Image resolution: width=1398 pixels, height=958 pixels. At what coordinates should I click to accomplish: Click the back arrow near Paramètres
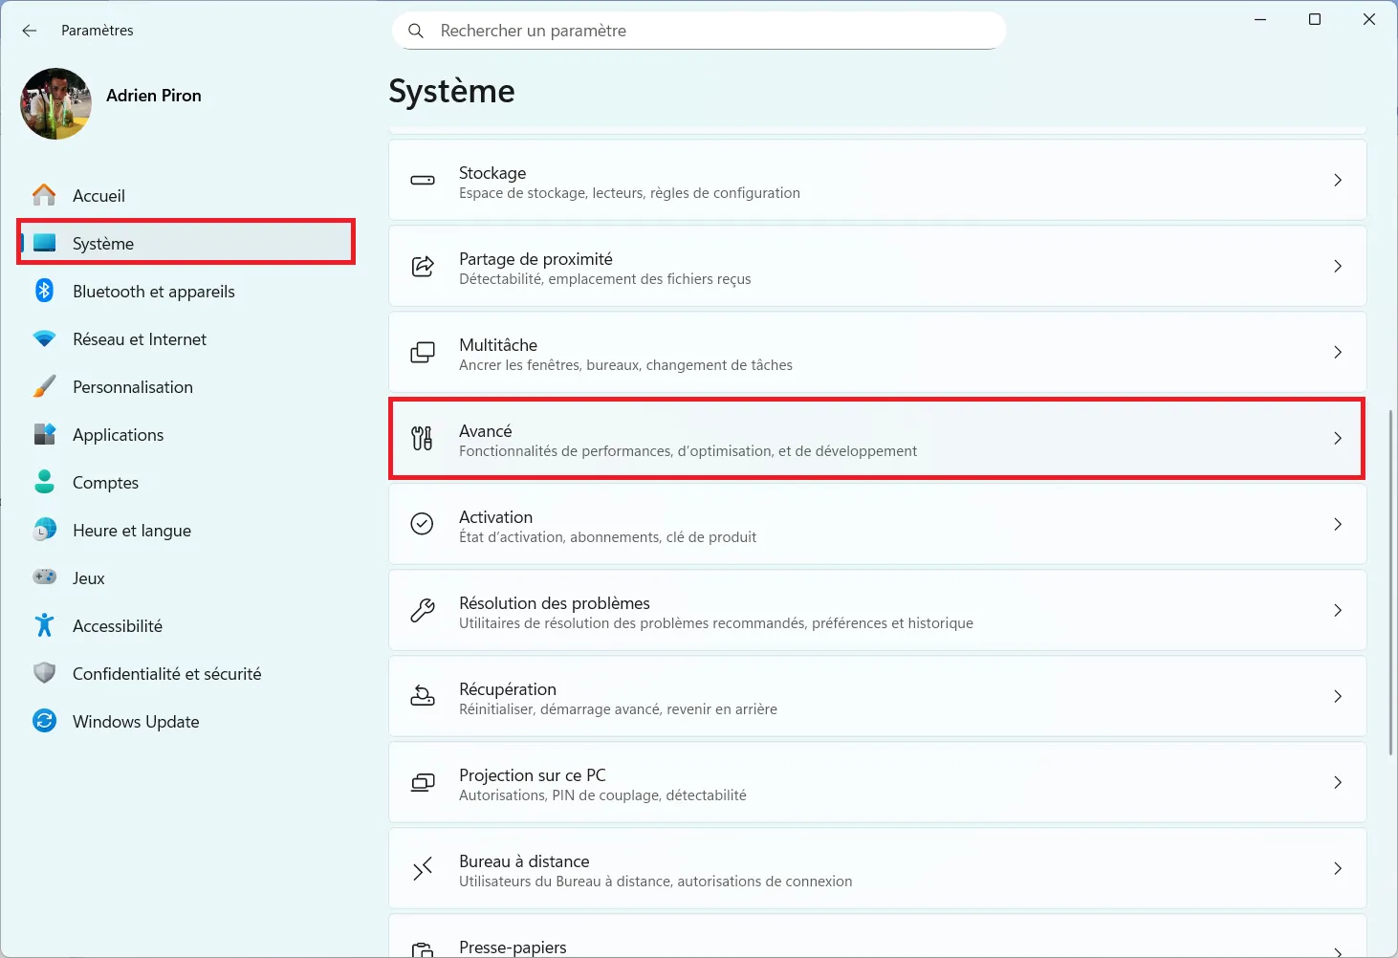[x=30, y=31]
